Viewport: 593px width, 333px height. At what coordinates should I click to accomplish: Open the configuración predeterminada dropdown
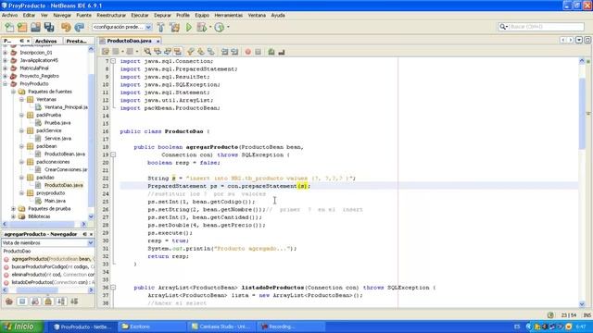[122, 27]
